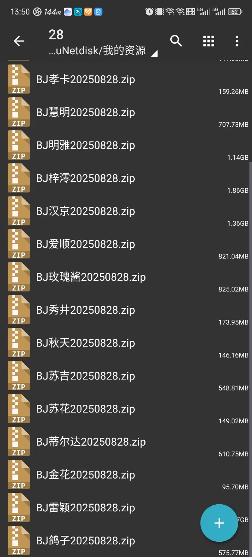The width and height of the screenshot is (252, 557).
Task: Open BJ玫瑰酱20250828.zip archive
Action: 126,277
